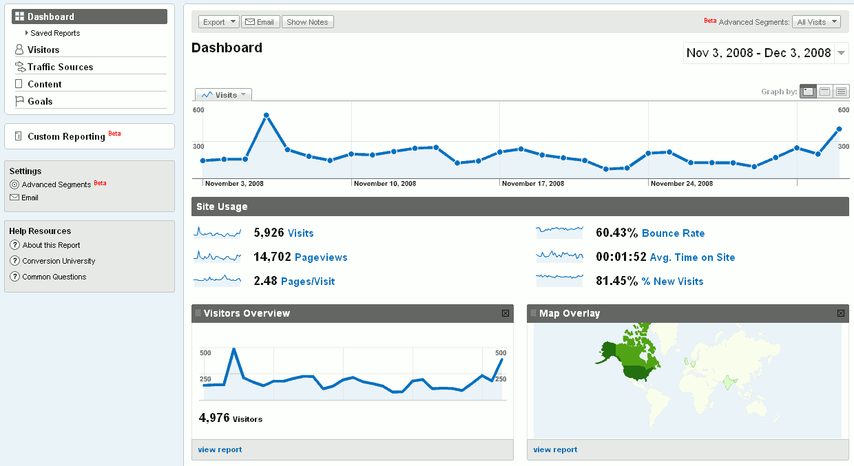
Task: Switch graphing to monthly view
Action: (841, 91)
